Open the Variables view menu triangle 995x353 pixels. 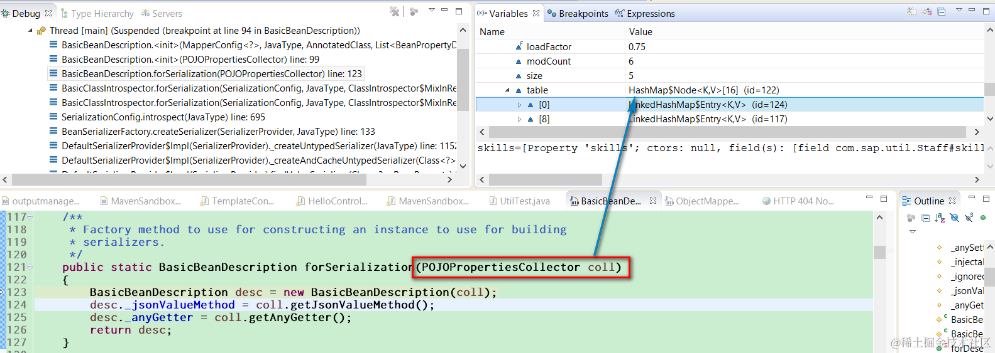point(959,10)
